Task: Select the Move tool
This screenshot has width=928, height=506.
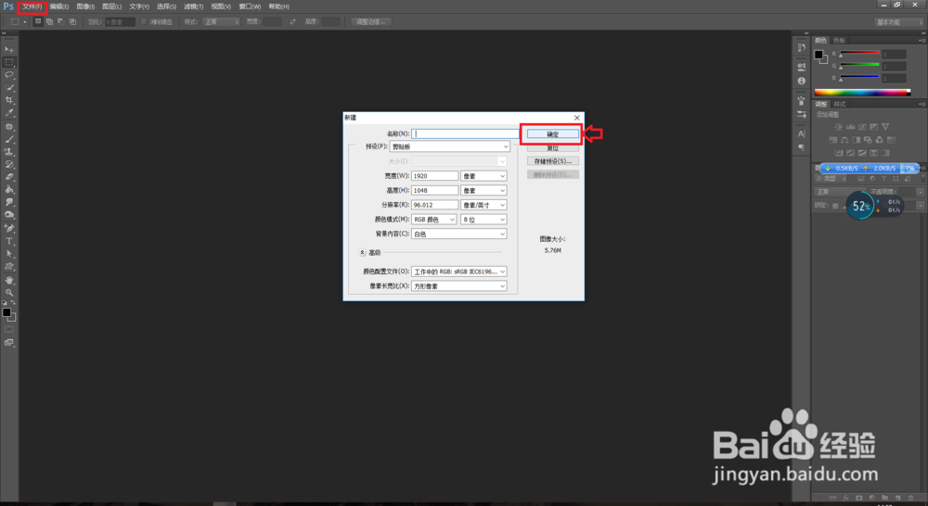Action: 9,50
